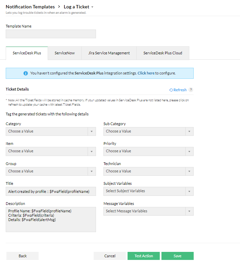Open the Sub Category dropdown
The height and width of the screenshot is (271, 240).
coord(148,131)
